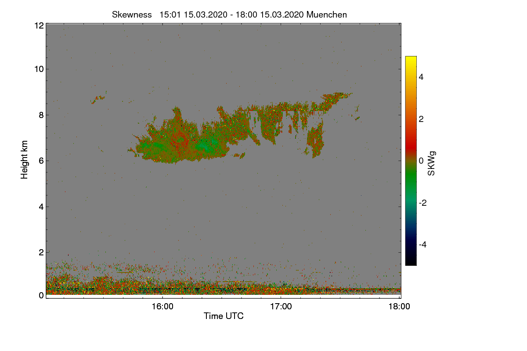Click the height axis label "10"
Screen dimensions: 527x351
tap(38, 69)
